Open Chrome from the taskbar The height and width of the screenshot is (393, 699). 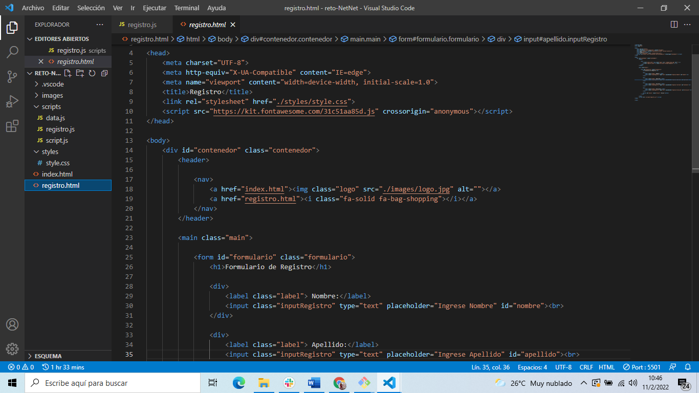(339, 383)
